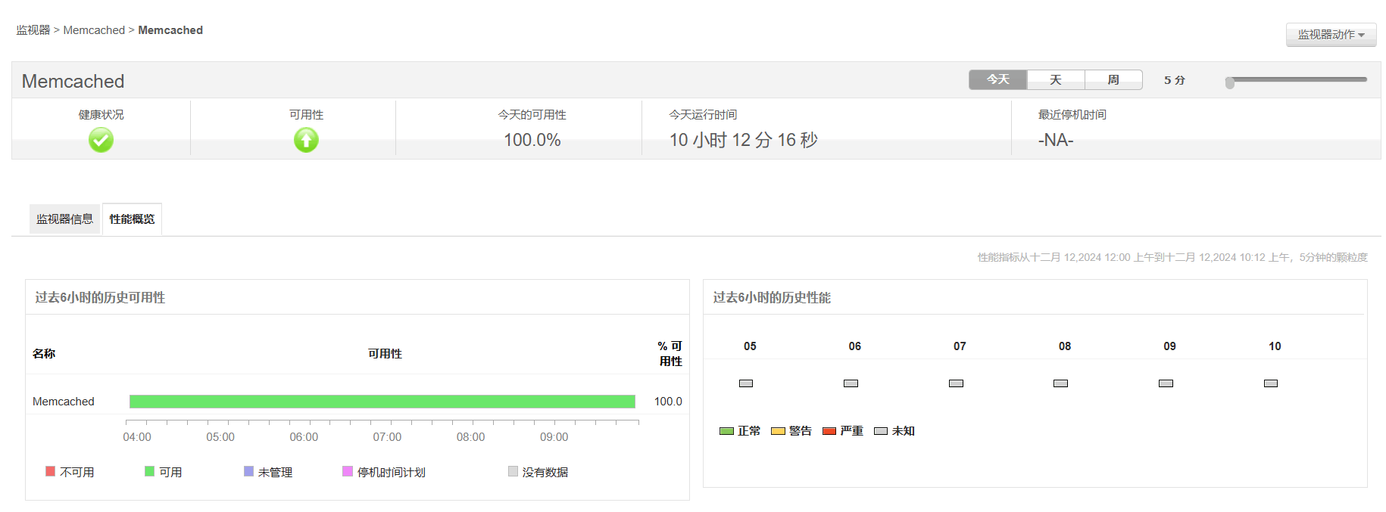Click the granularity slider handle
This screenshot has height=512, width=1386.
pyautogui.click(x=1230, y=82)
